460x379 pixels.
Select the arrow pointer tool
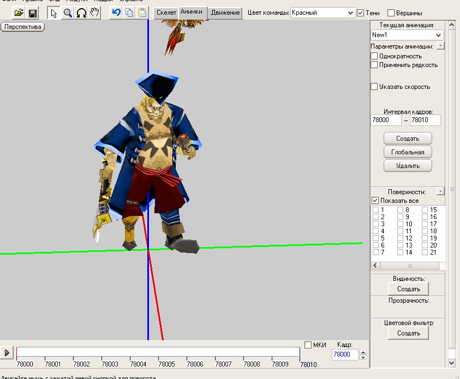coord(54,13)
